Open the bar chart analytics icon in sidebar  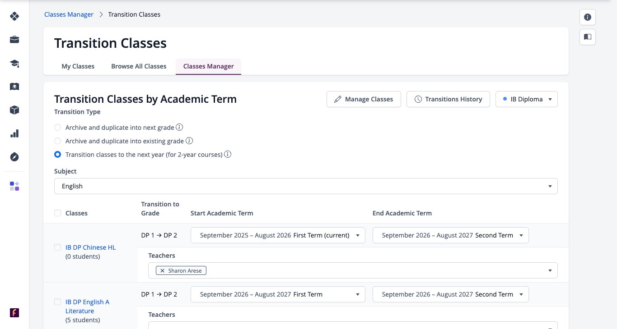click(14, 133)
